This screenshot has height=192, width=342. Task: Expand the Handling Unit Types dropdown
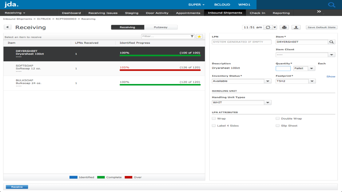coord(267,102)
